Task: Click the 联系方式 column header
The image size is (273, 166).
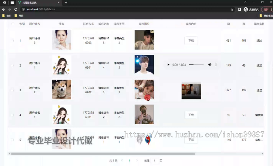Action: pyautogui.click(x=88, y=24)
